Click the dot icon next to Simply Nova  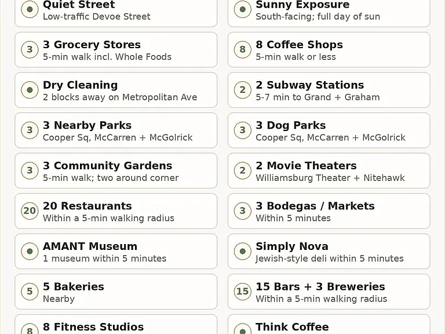tap(242, 251)
